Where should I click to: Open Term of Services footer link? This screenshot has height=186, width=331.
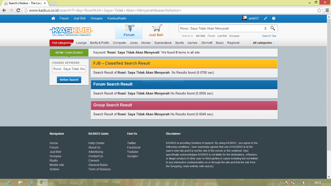pyautogui.click(x=100, y=169)
